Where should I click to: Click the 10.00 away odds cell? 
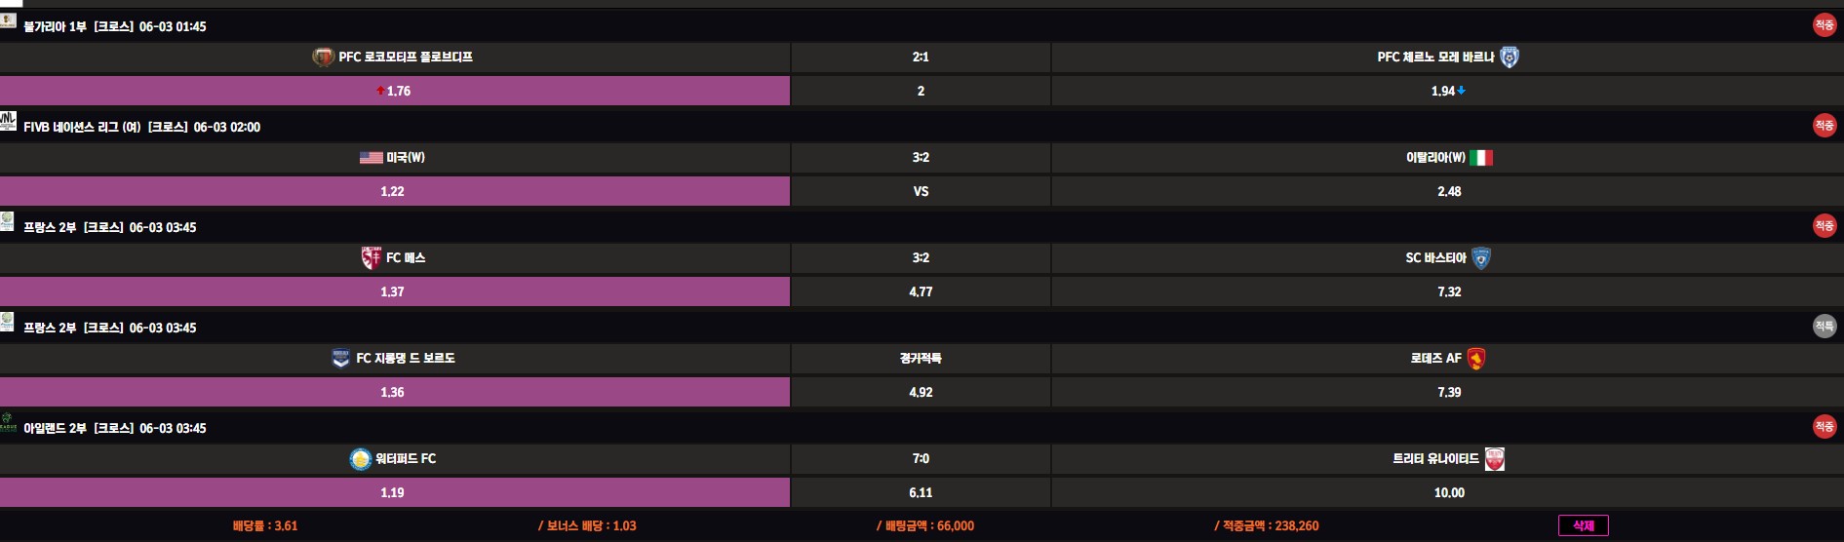(x=1448, y=492)
